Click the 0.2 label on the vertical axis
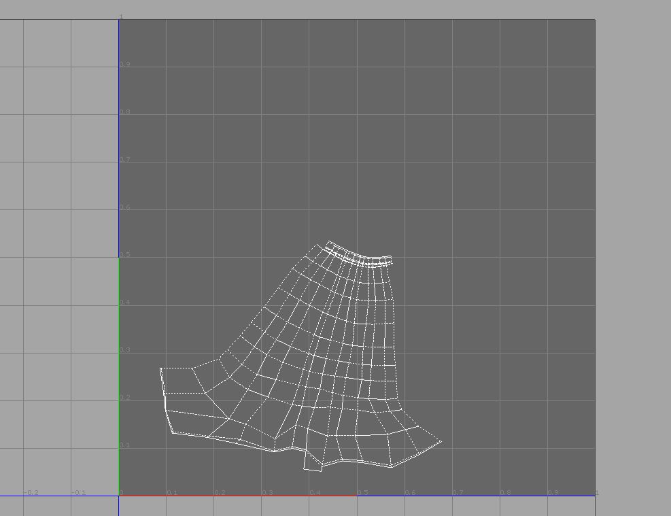This screenshot has width=671, height=516. point(125,398)
